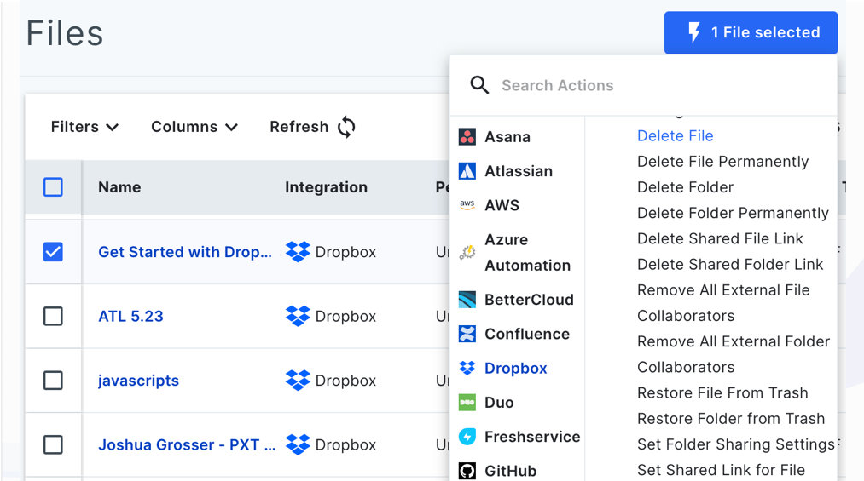Click the Refresh button
864x481 pixels.
(x=312, y=127)
